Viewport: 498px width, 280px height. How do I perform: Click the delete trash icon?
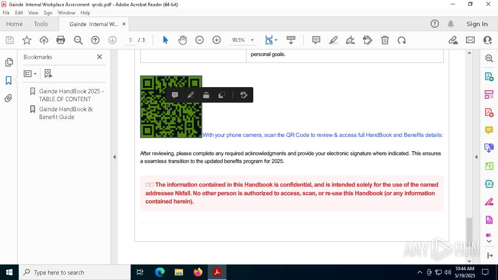pyautogui.click(x=385, y=40)
